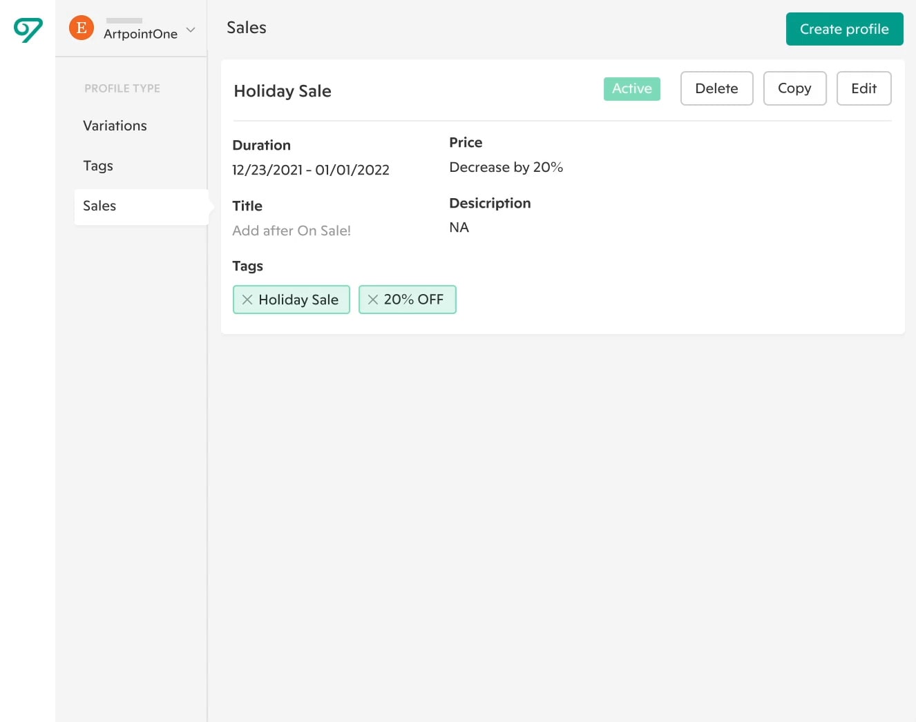Click the Duration field label

pos(261,145)
